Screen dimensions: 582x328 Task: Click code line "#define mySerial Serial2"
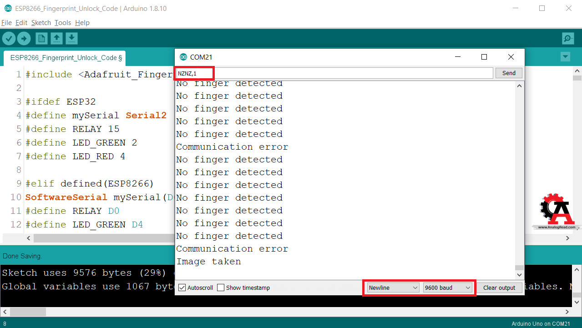pos(96,115)
